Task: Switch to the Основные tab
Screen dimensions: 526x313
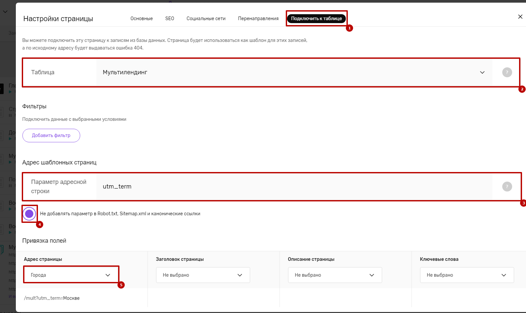Action: tap(142, 18)
